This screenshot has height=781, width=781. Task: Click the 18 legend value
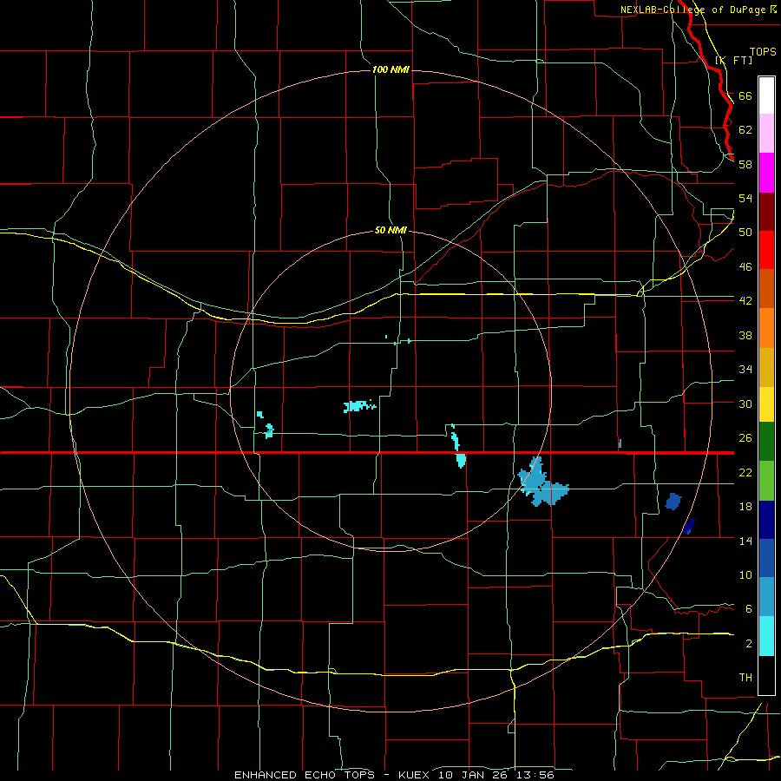(745, 507)
